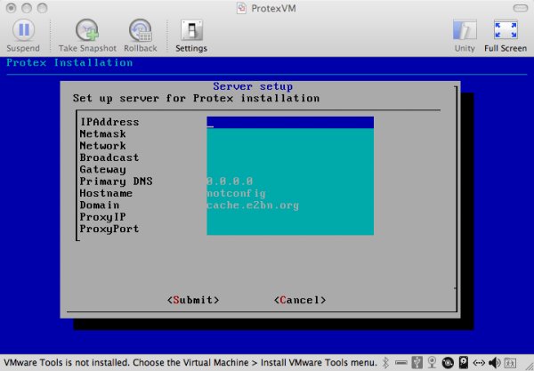
Task: Cancel the server setup dialog
Action: coord(300,300)
